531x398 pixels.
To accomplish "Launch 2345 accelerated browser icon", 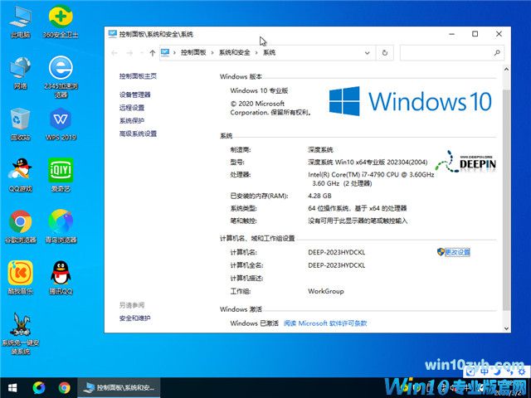I will pyautogui.click(x=61, y=77).
